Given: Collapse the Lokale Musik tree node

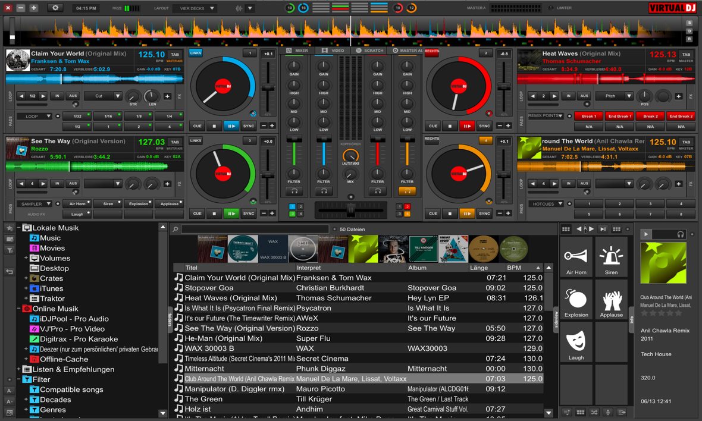Looking at the screenshot, I should coord(19,228).
